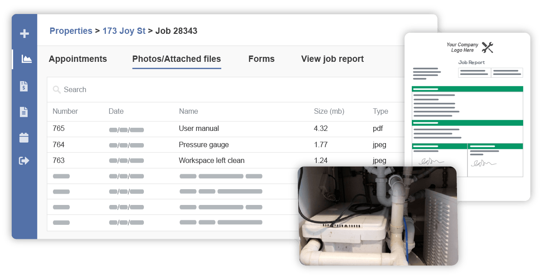Image resolution: width=543 pixels, height=279 pixels.
Task: Sort by the Number column header
Action: (x=65, y=112)
